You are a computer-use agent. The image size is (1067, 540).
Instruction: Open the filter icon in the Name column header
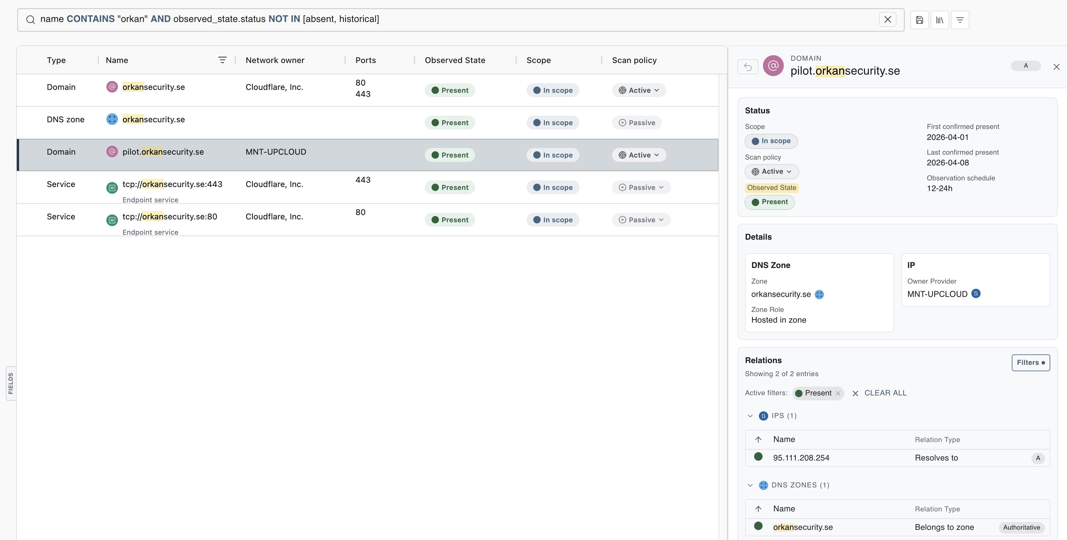tap(223, 60)
